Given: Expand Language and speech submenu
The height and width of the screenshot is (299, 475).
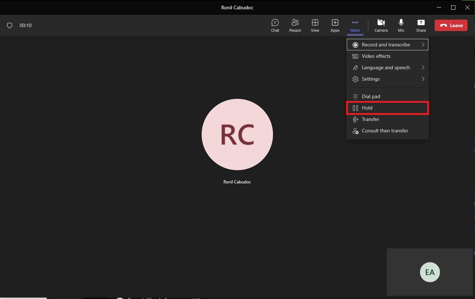Looking at the screenshot, I should point(385,67).
